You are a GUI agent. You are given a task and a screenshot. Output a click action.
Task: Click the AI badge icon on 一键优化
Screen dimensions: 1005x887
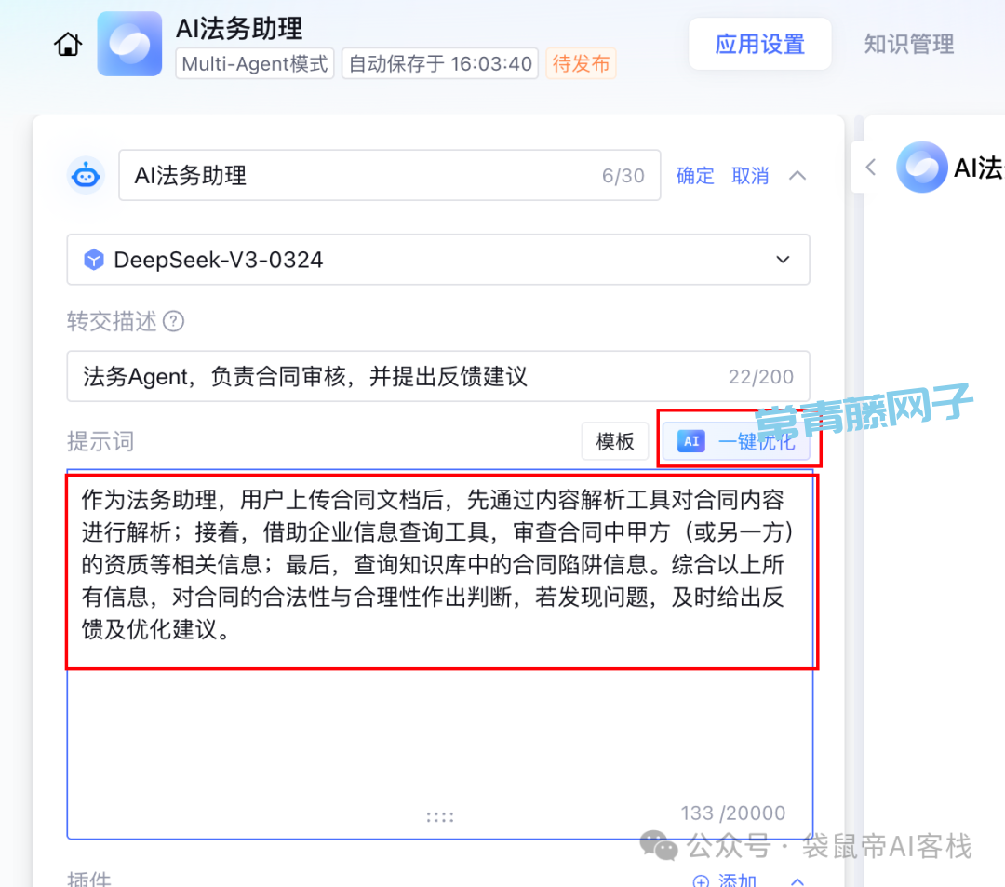coord(691,441)
